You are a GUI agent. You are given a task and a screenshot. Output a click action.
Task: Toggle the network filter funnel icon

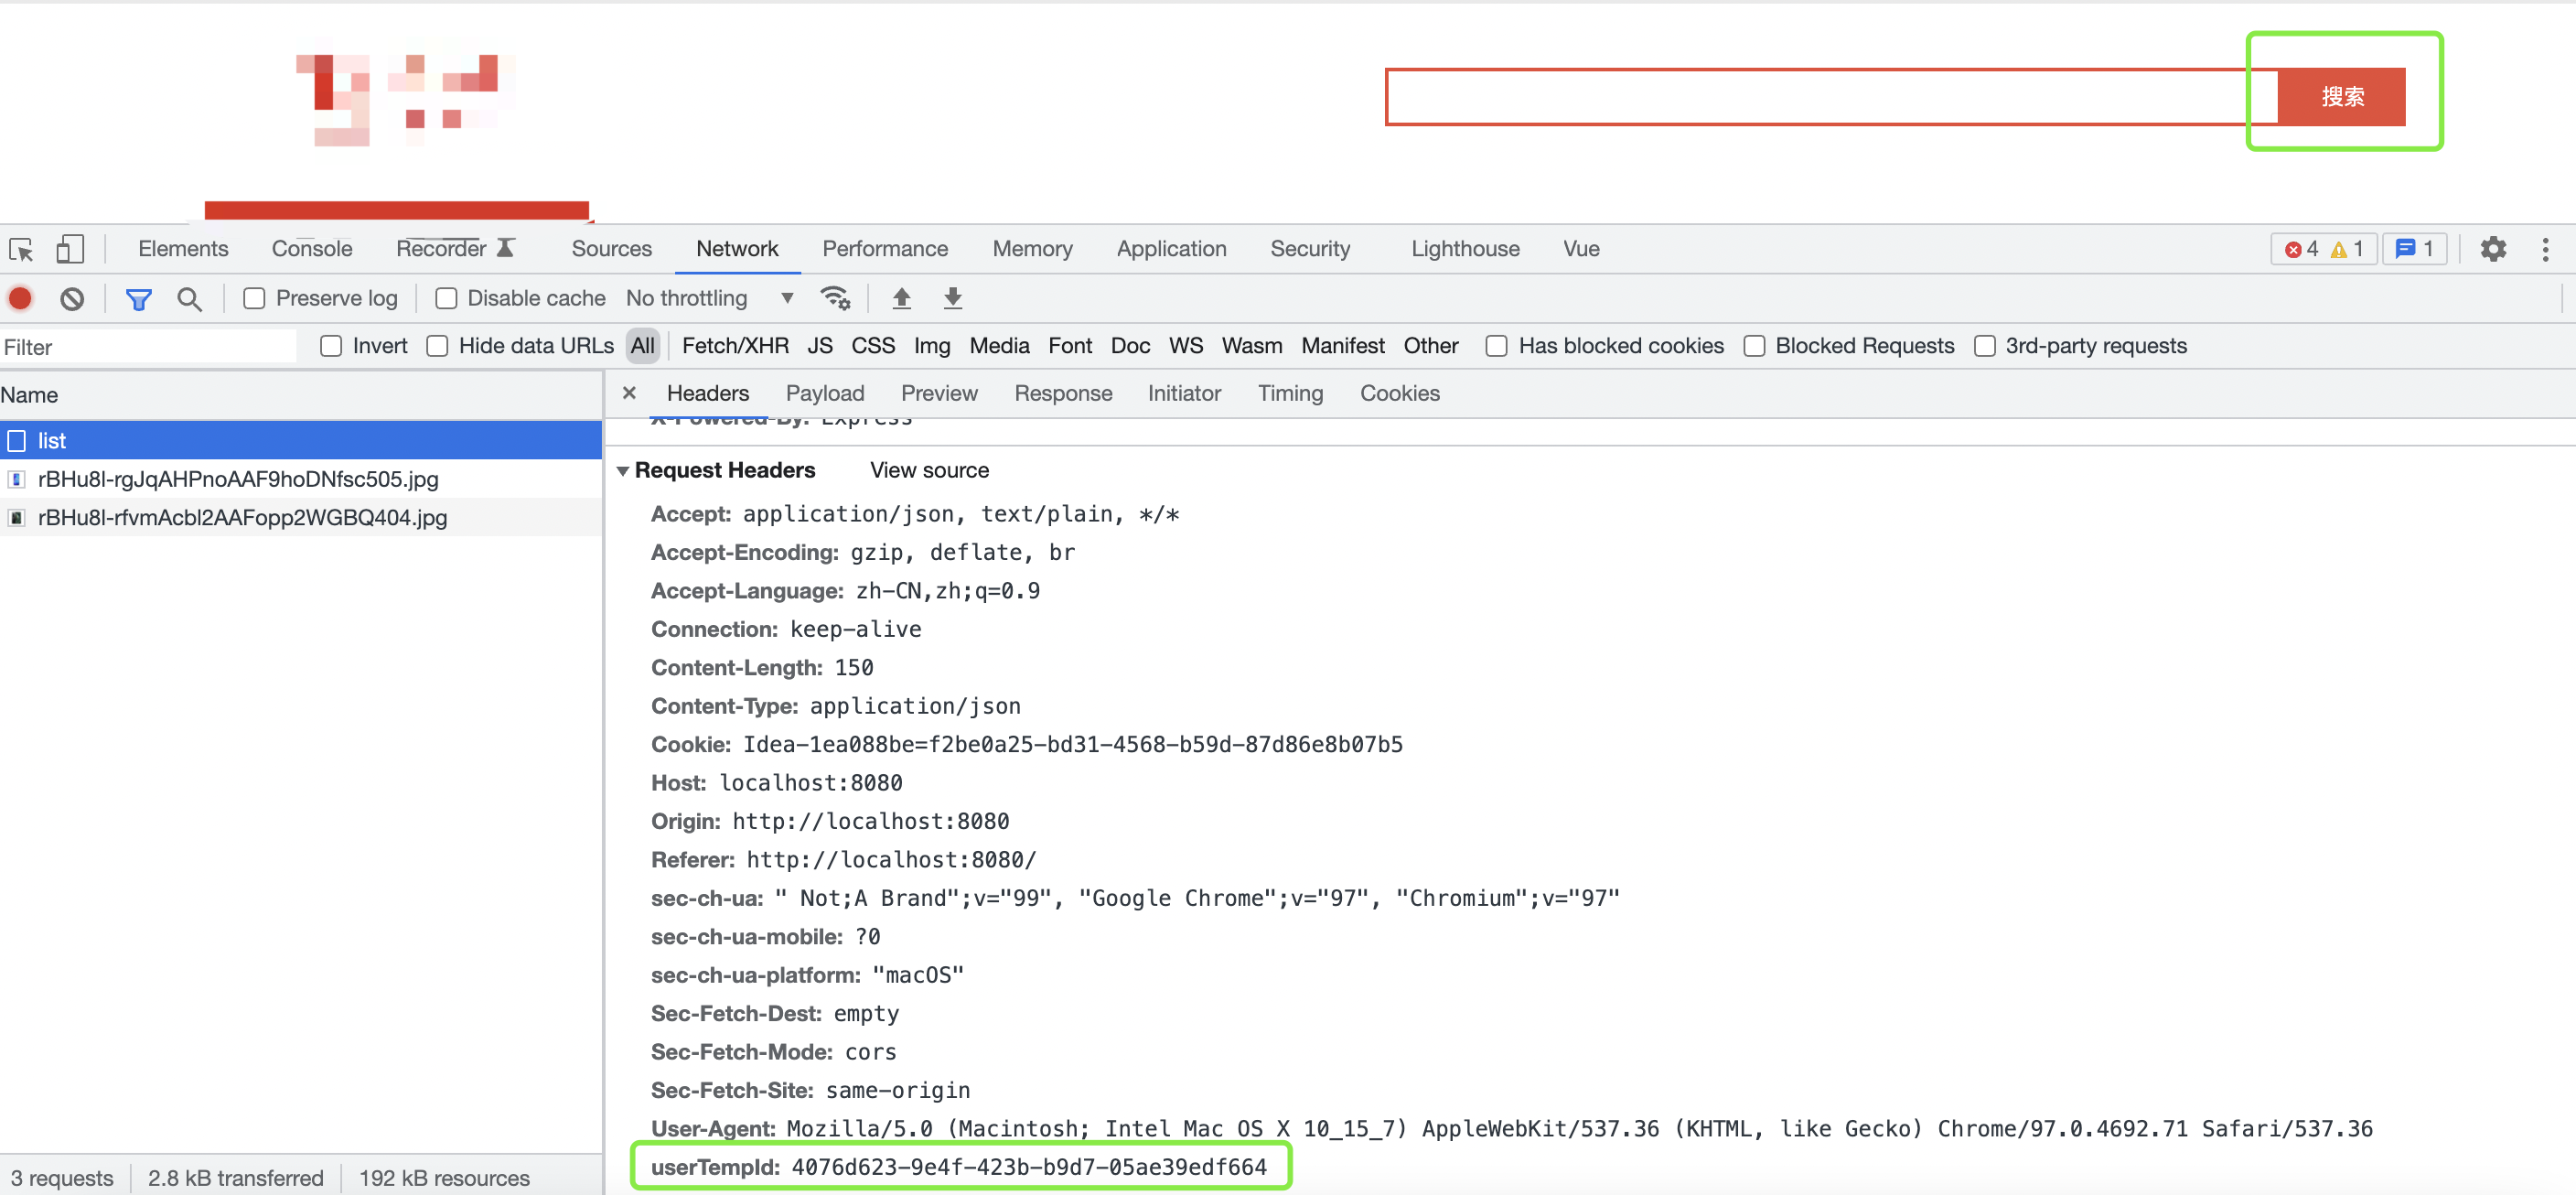tap(138, 298)
